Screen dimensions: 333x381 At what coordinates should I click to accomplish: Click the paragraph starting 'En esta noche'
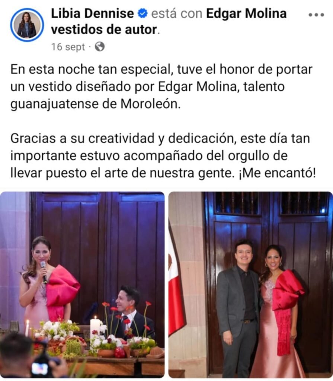(x=161, y=87)
